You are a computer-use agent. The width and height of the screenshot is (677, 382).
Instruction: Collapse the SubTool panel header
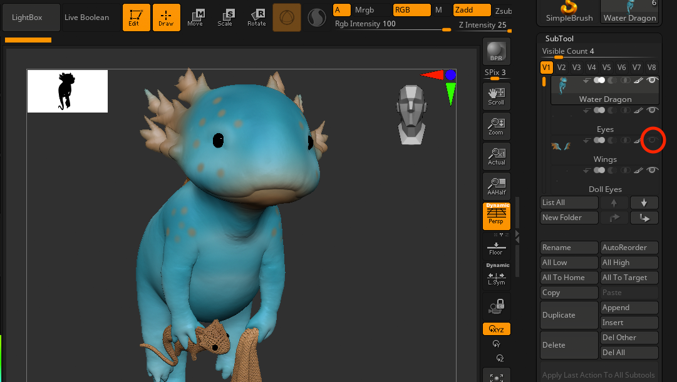coord(559,38)
